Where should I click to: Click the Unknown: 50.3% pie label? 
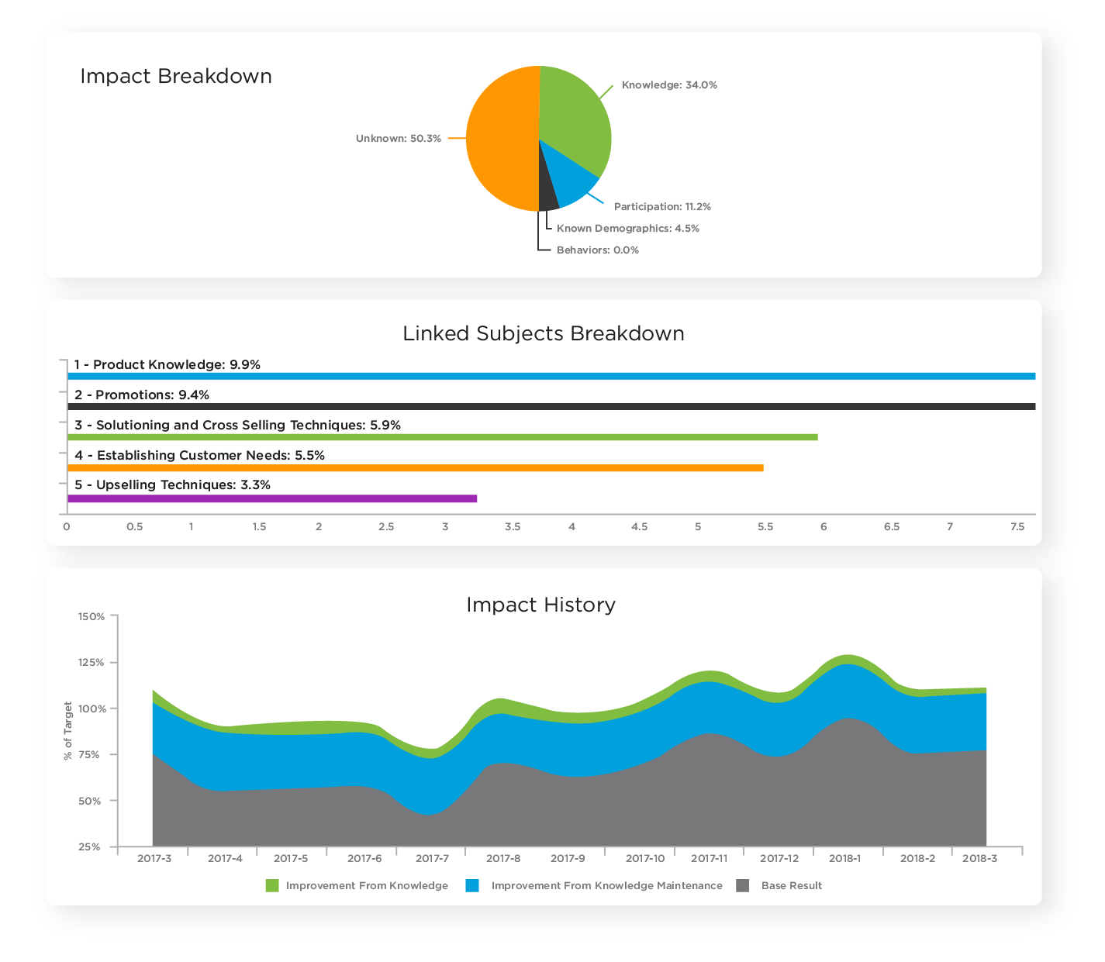pyautogui.click(x=399, y=139)
